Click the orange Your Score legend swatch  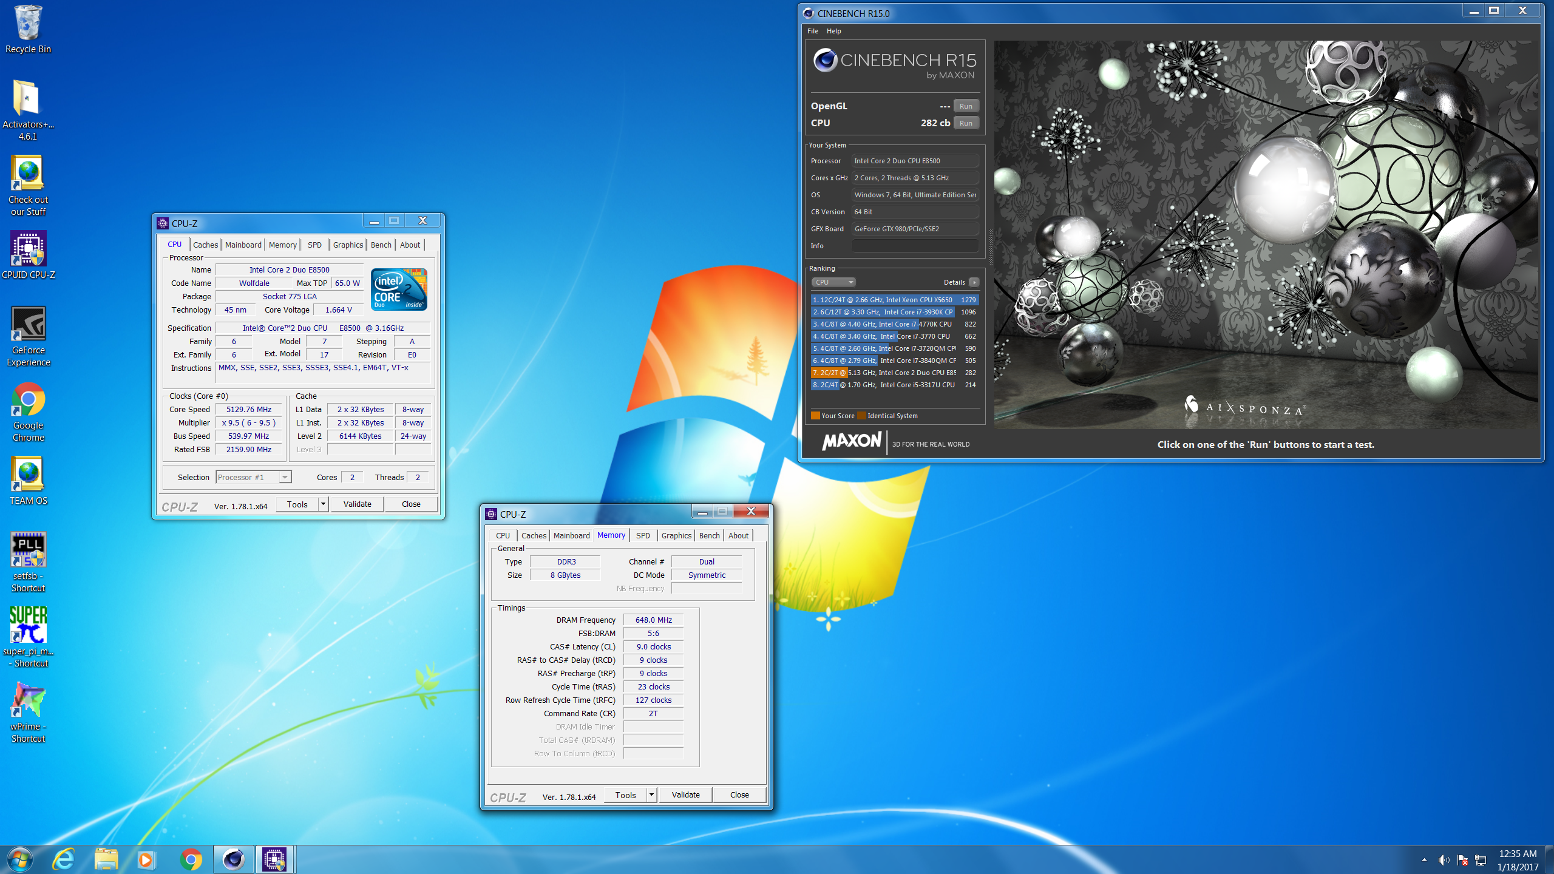(815, 416)
